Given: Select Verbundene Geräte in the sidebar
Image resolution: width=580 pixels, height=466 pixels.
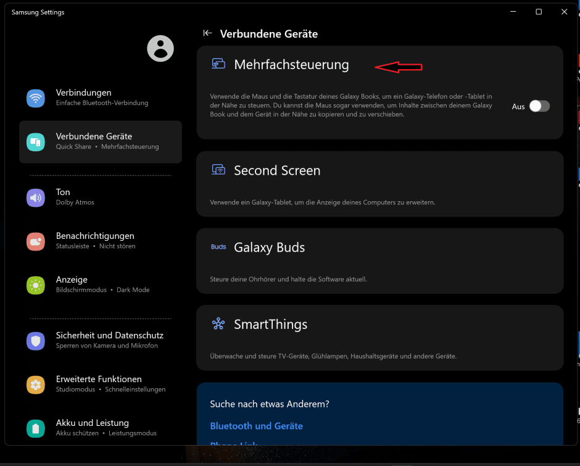Looking at the screenshot, I should point(101,142).
